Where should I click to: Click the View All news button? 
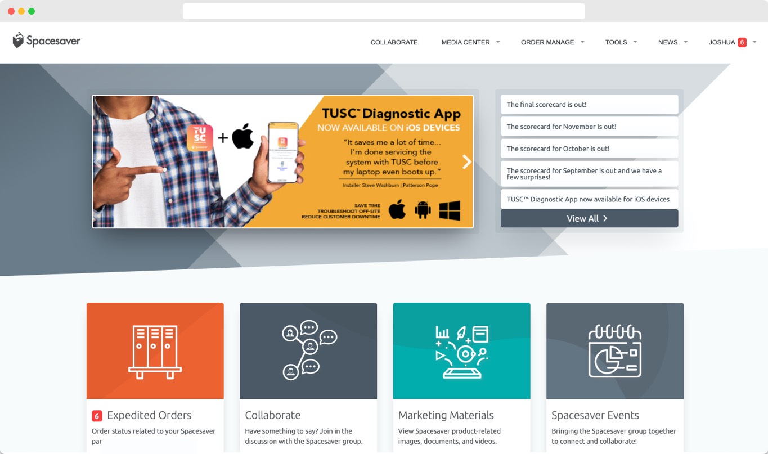pos(589,218)
